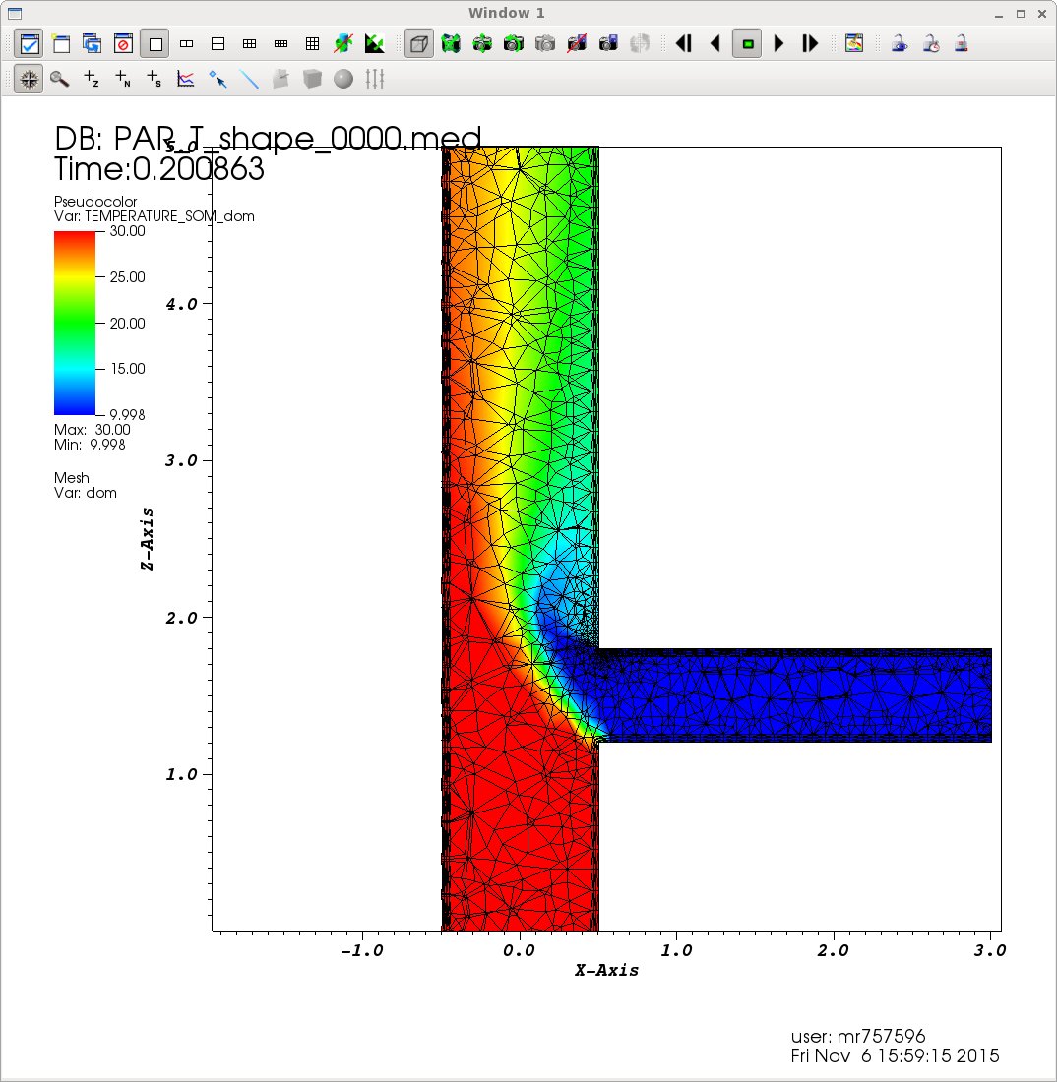
Task: Click the save view camera icon
Action: (x=608, y=44)
